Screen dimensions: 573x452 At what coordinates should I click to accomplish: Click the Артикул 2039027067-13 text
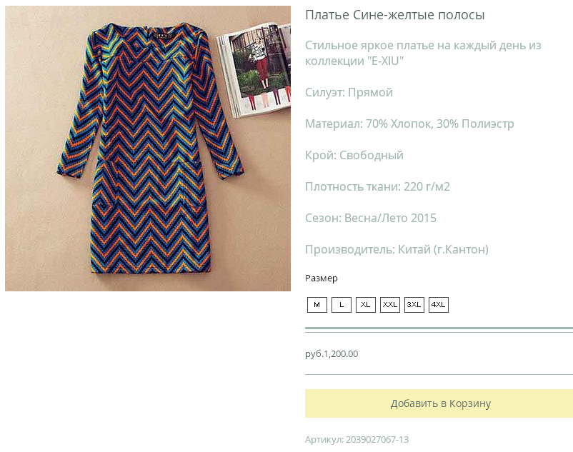[357, 440]
